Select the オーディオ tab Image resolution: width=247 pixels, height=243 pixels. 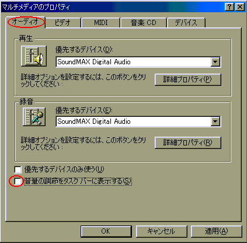tap(26, 22)
